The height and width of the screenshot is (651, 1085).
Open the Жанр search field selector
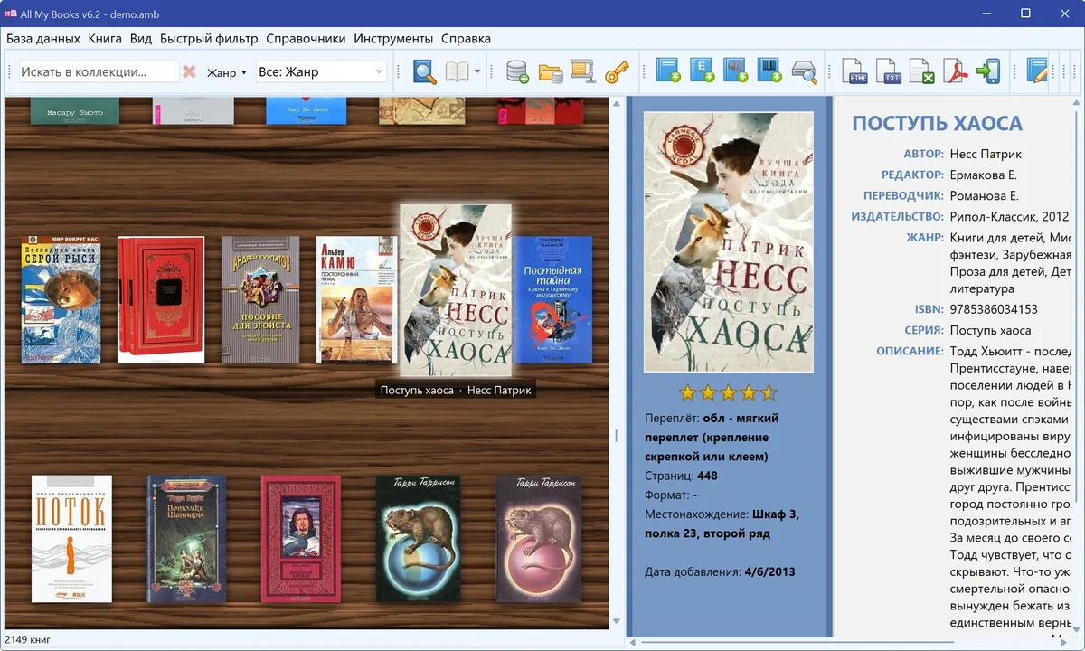point(227,72)
